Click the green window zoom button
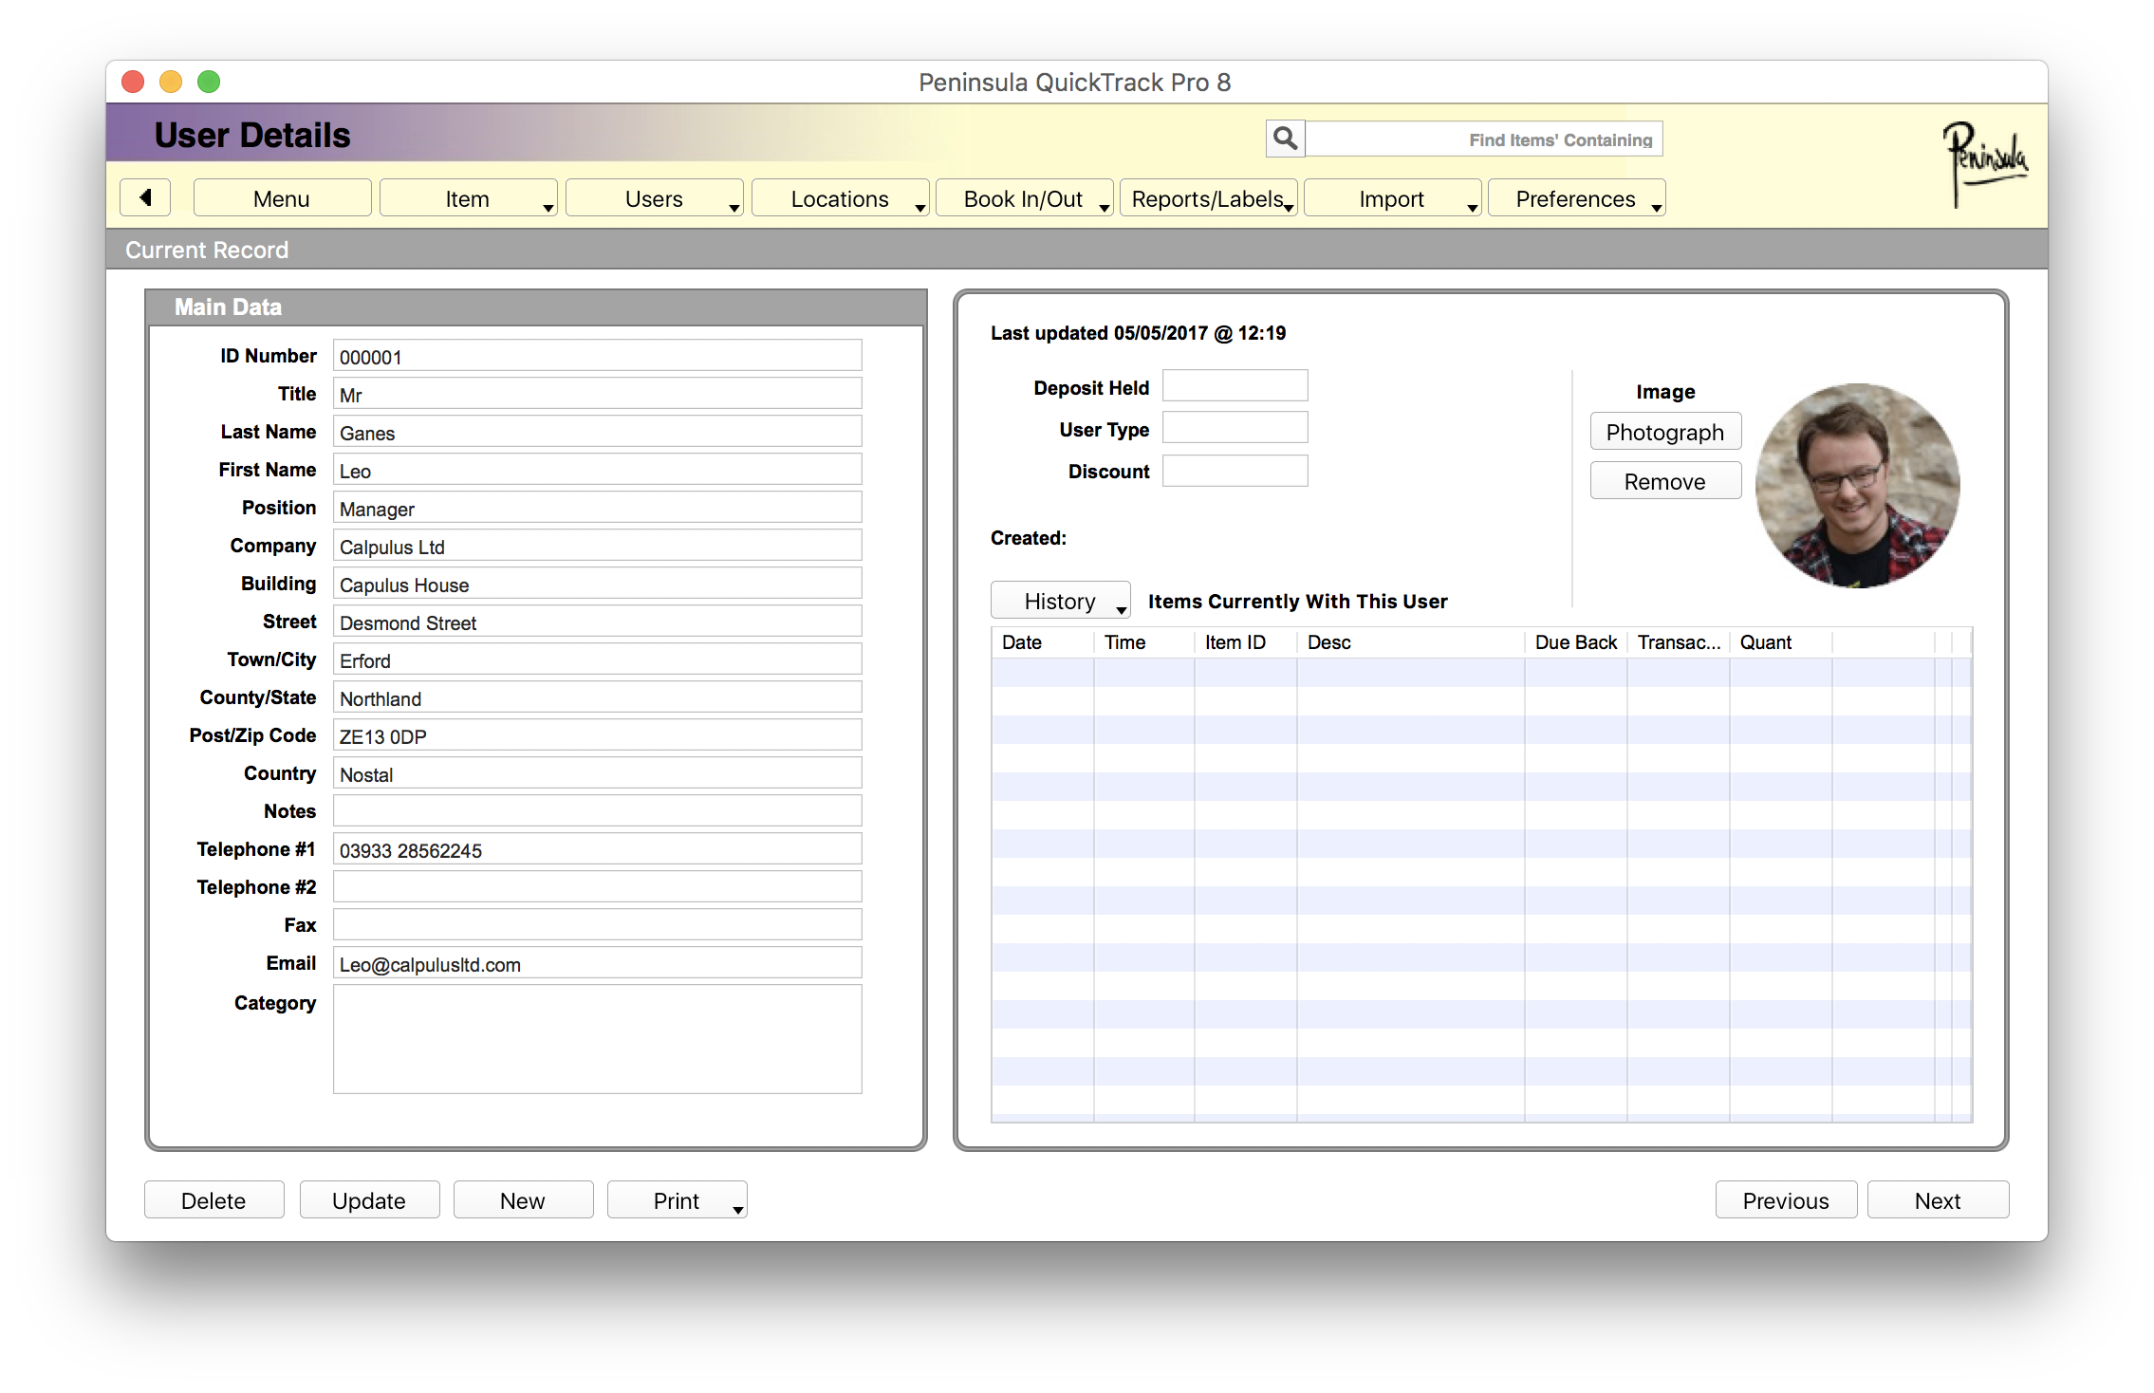Viewport: 2154px width, 1393px height. [209, 82]
